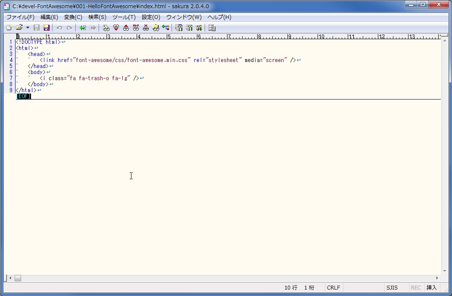This screenshot has height=296, width=452.
Task: Click horizontal scrollbar right arrow
Action: pos(437,278)
